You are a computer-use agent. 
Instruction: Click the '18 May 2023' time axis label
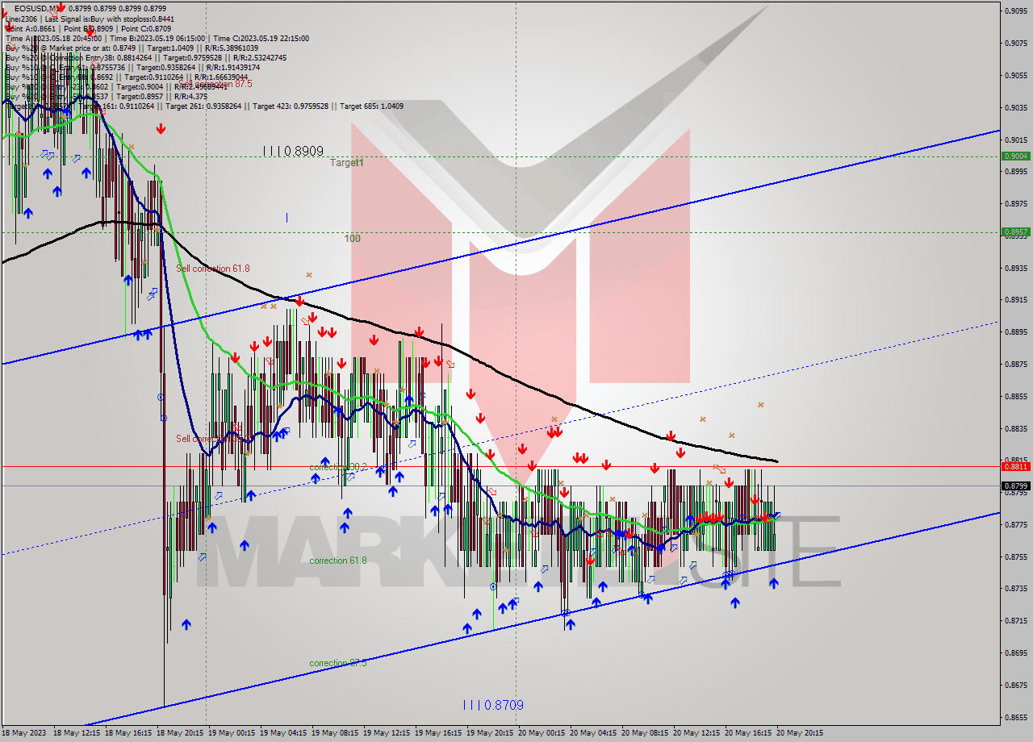pyautogui.click(x=23, y=733)
